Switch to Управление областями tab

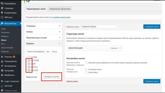pyautogui.click(x=60, y=9)
